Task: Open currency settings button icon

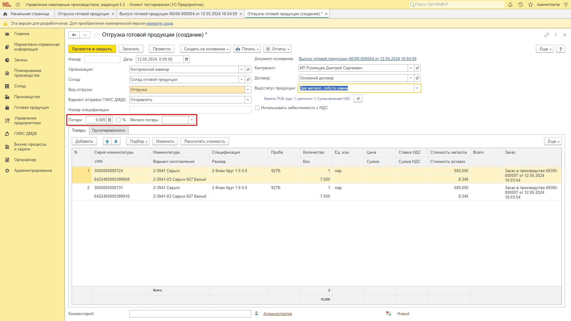Action: (358, 99)
